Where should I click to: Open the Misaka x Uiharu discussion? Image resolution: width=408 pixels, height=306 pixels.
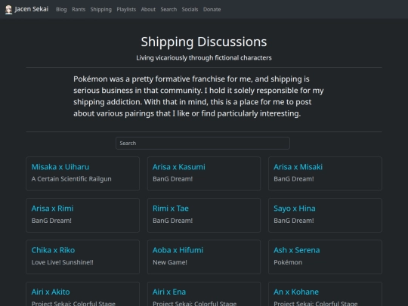(60, 167)
